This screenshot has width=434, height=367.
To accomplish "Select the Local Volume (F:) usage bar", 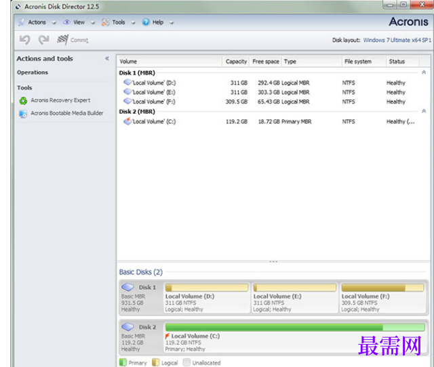I will [x=382, y=288].
